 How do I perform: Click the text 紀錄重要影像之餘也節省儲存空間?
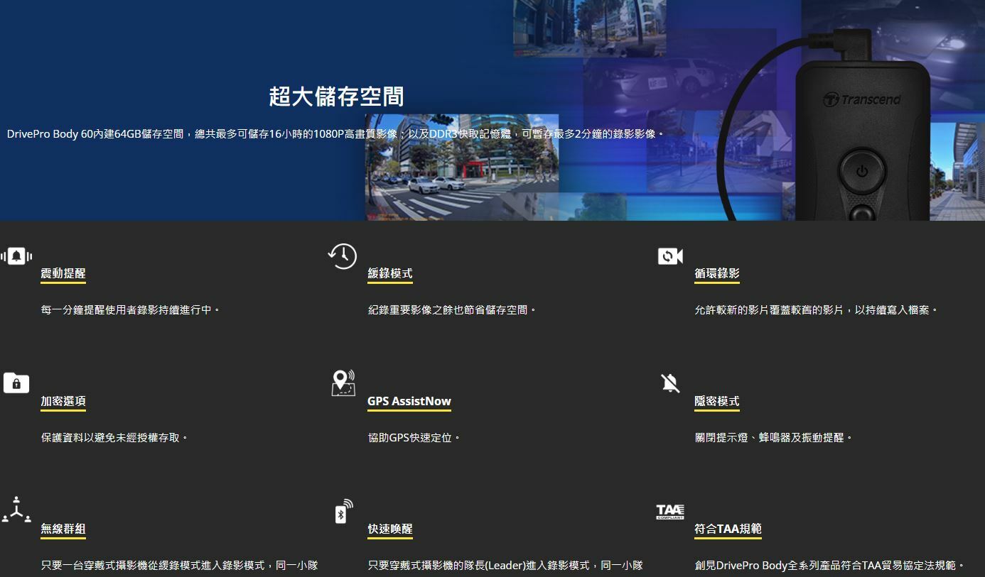click(x=452, y=310)
